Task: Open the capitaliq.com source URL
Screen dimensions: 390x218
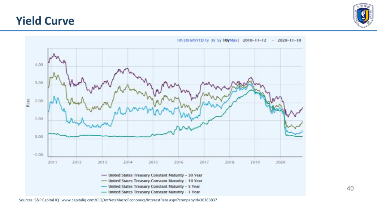Action: point(139,200)
